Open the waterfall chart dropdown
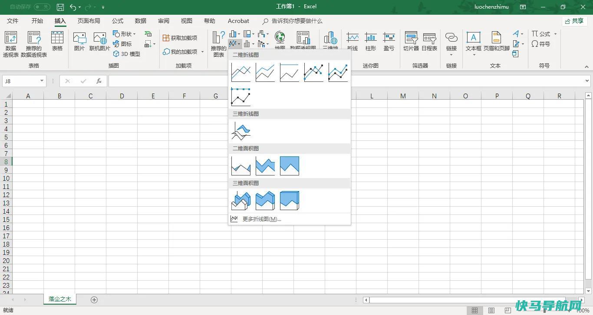Viewport: 593px width, 315px height. click(x=263, y=34)
